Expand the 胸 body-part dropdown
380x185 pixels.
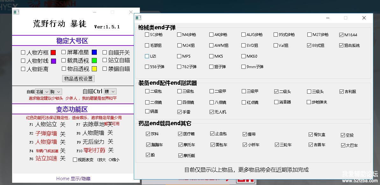56,92
